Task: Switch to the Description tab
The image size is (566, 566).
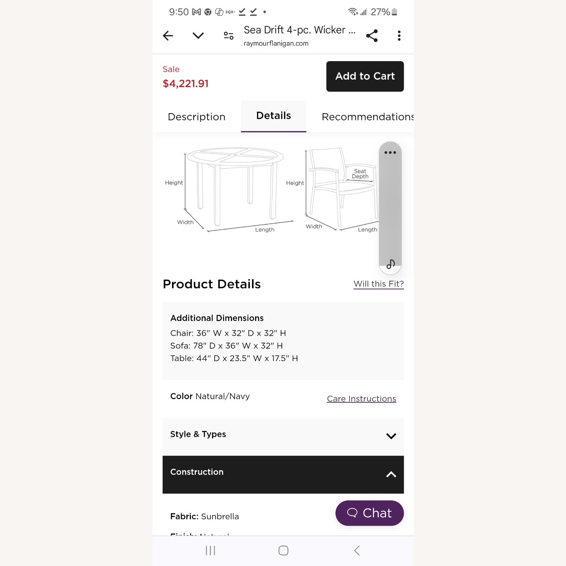Action: point(197,117)
